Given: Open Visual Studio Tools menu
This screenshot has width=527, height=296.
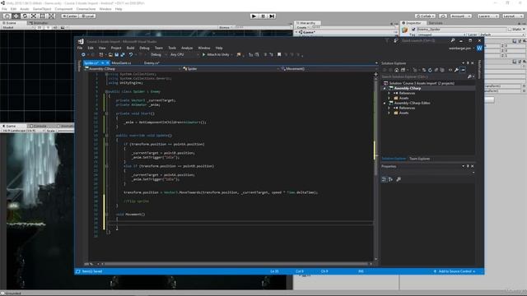Looking at the screenshot, I should (x=172, y=48).
